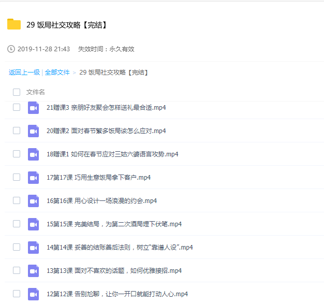Open 14第14课 妥善的结账善后法则 file name
324x304 pixels.
coord(120,248)
